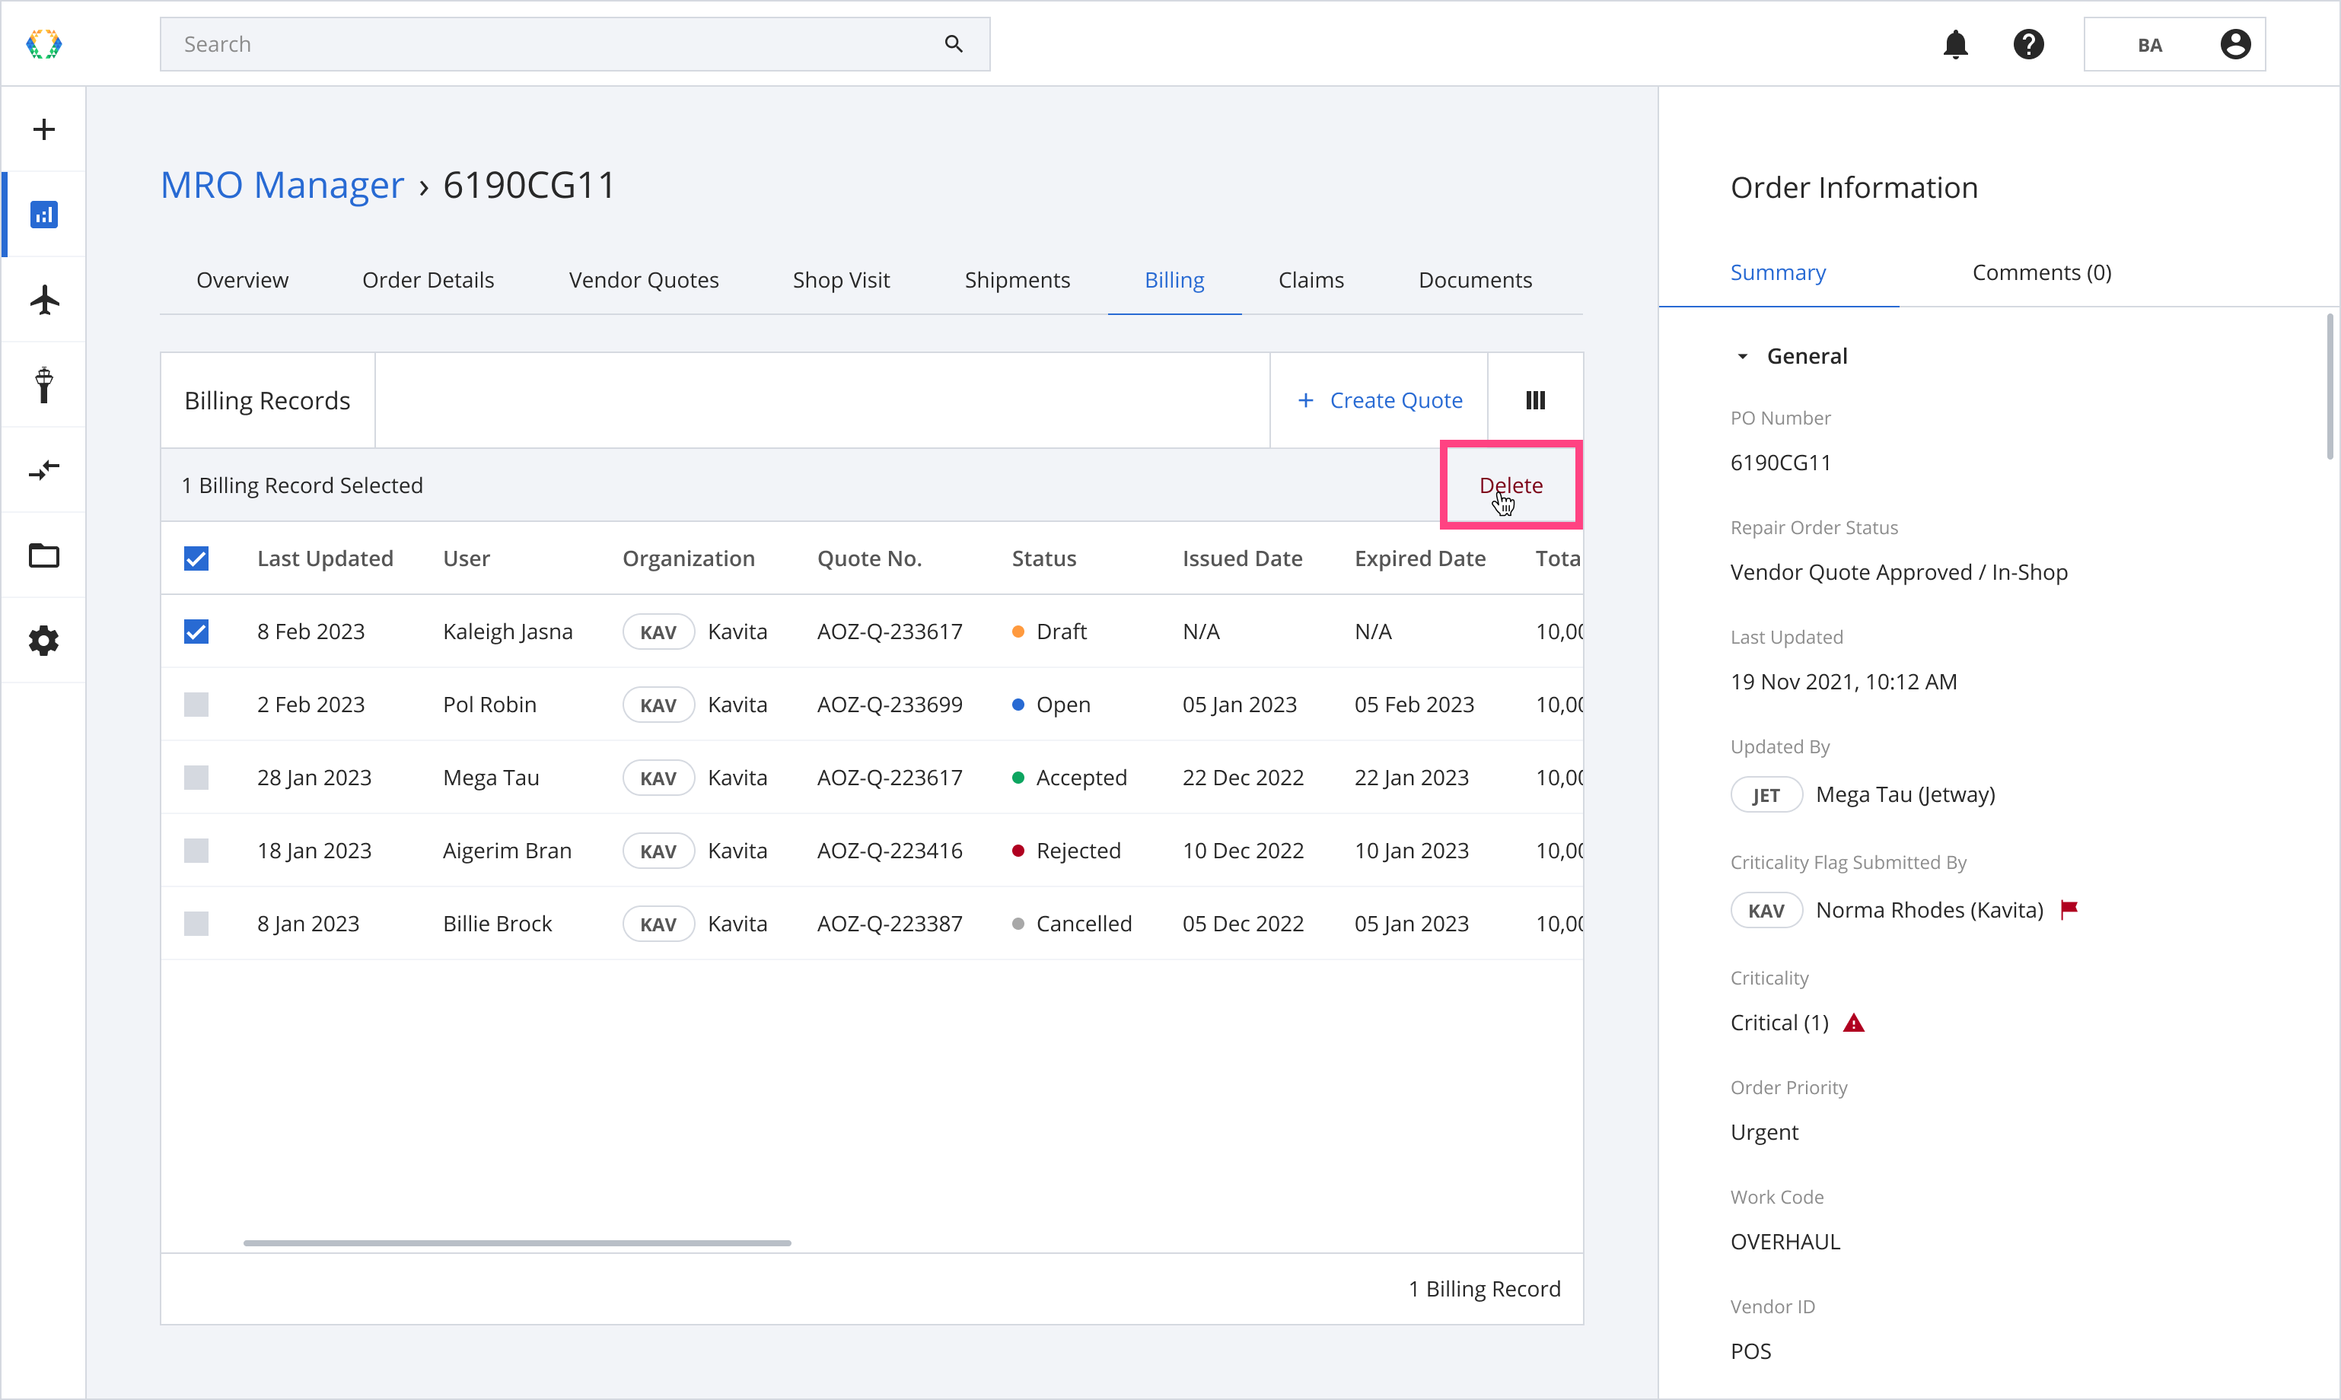2341x1400 pixels.
Task: Go to MRO Manager breadcrumb
Action: pyautogui.click(x=282, y=185)
